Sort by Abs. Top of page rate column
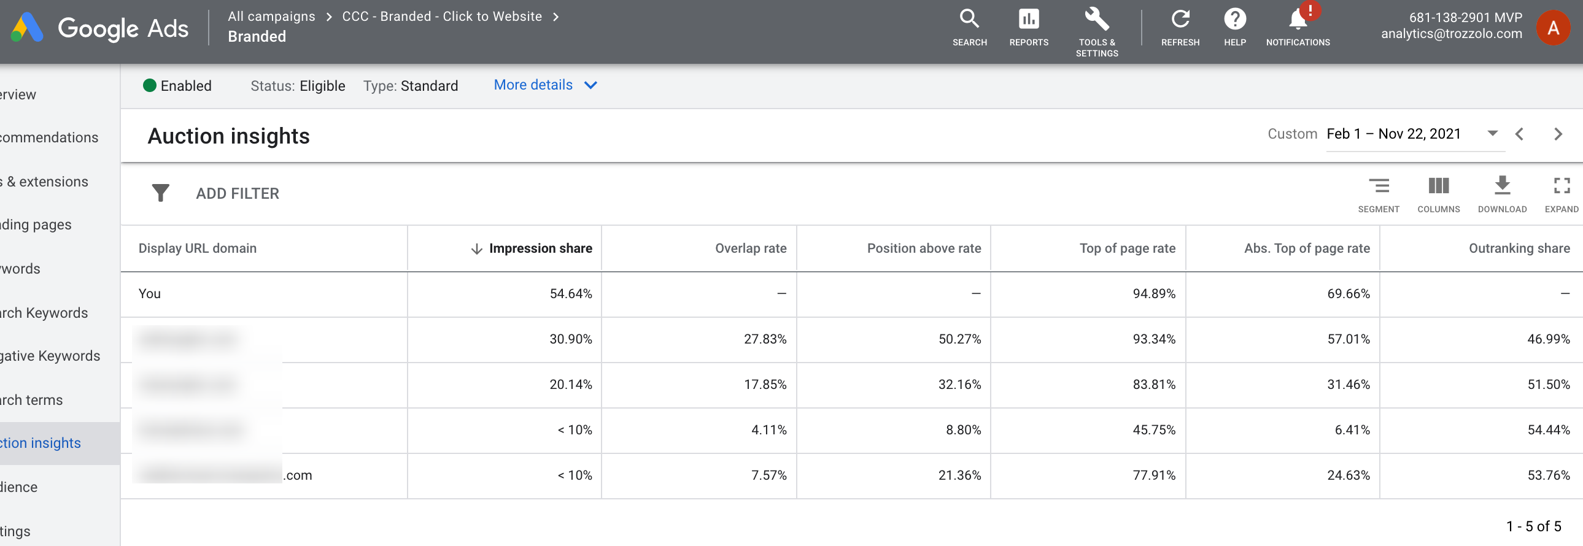 (1306, 248)
